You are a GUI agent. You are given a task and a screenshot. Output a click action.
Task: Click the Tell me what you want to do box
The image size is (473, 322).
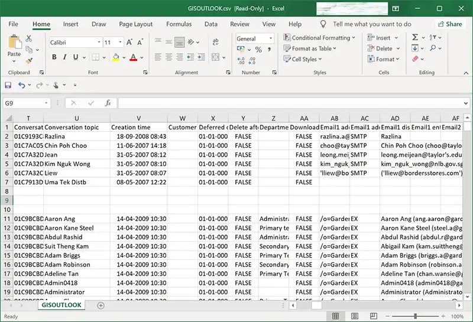(372, 24)
